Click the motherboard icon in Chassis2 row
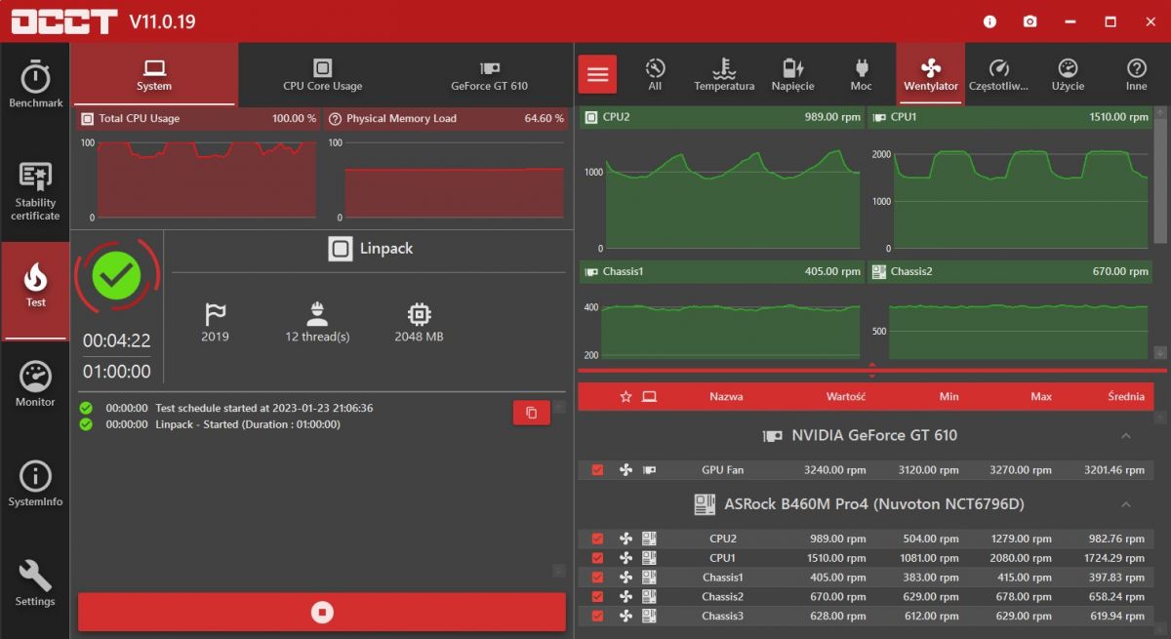 (x=649, y=596)
